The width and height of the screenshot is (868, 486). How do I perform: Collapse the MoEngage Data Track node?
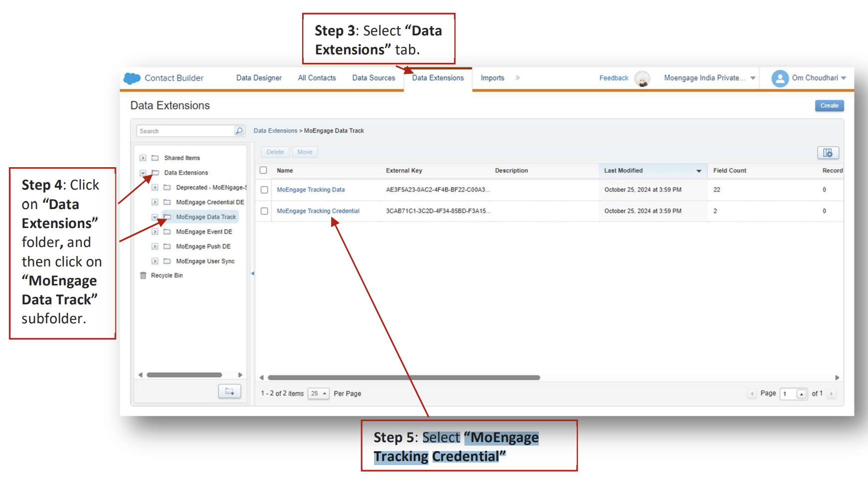pyautogui.click(x=155, y=217)
